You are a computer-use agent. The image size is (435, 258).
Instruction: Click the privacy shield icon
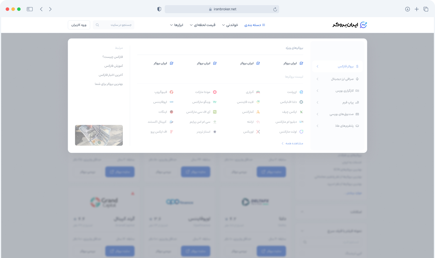pos(159,9)
